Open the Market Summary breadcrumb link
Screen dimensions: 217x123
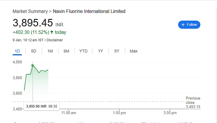30,11
